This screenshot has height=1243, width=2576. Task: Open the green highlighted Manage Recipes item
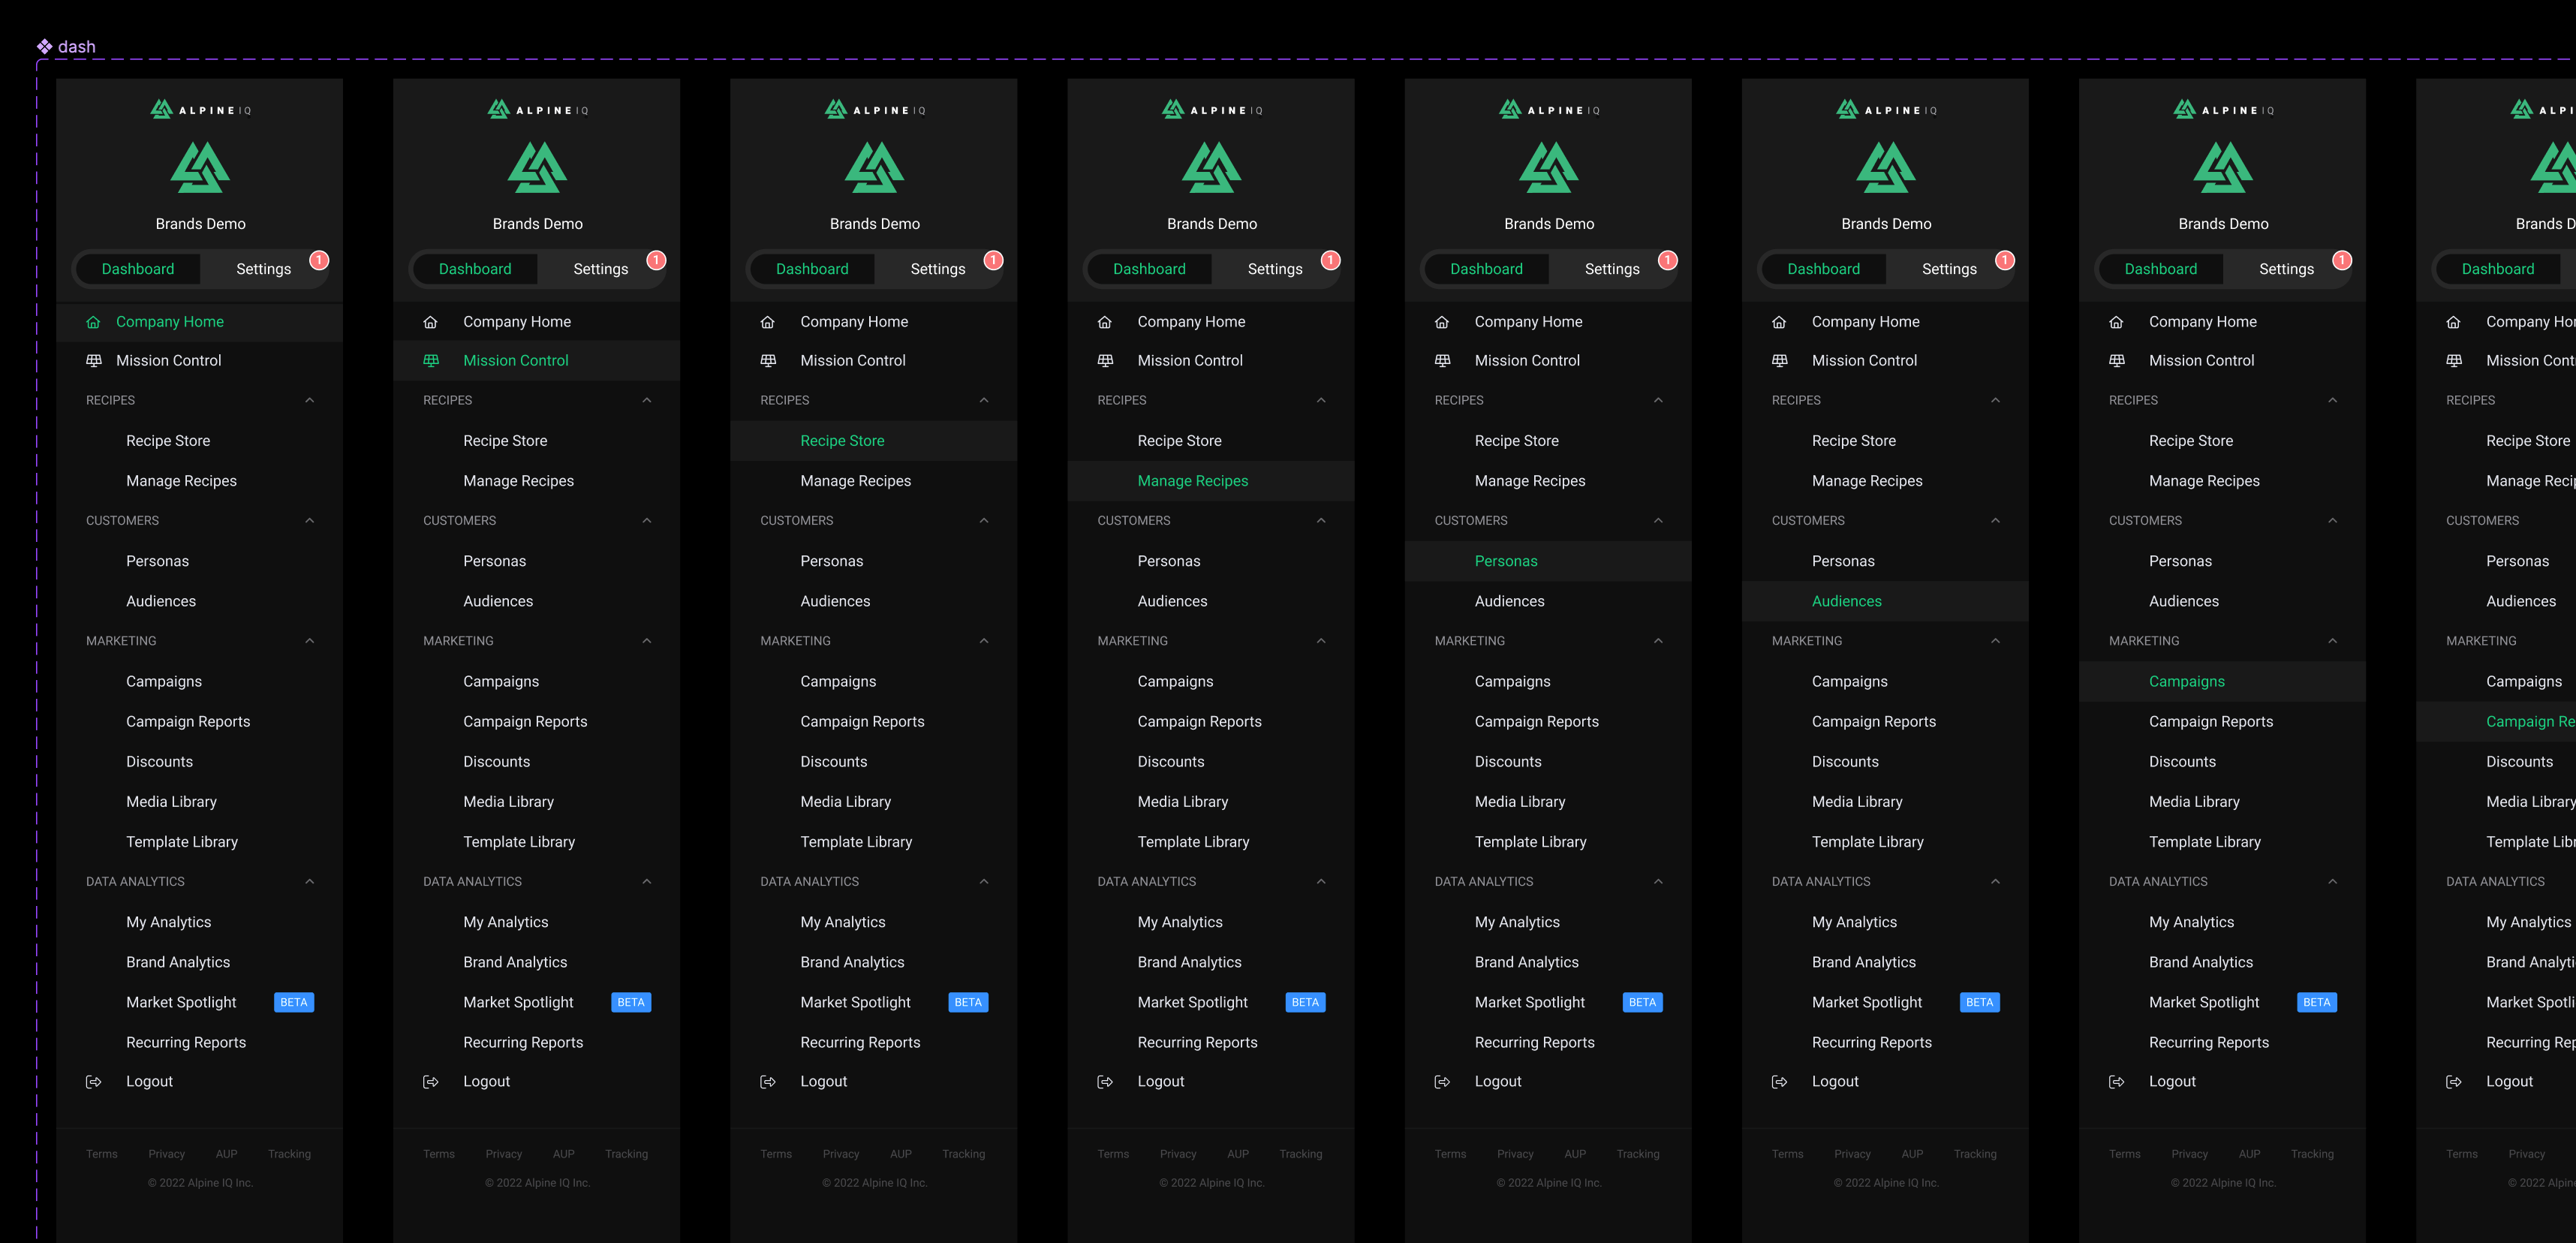(1192, 481)
